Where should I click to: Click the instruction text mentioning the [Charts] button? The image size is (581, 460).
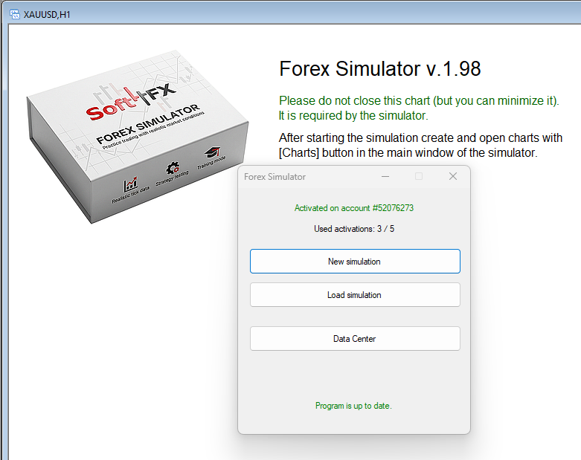pos(420,146)
